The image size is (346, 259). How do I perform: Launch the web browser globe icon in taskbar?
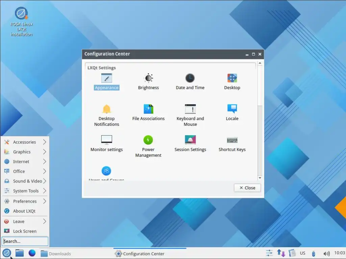(x=32, y=253)
